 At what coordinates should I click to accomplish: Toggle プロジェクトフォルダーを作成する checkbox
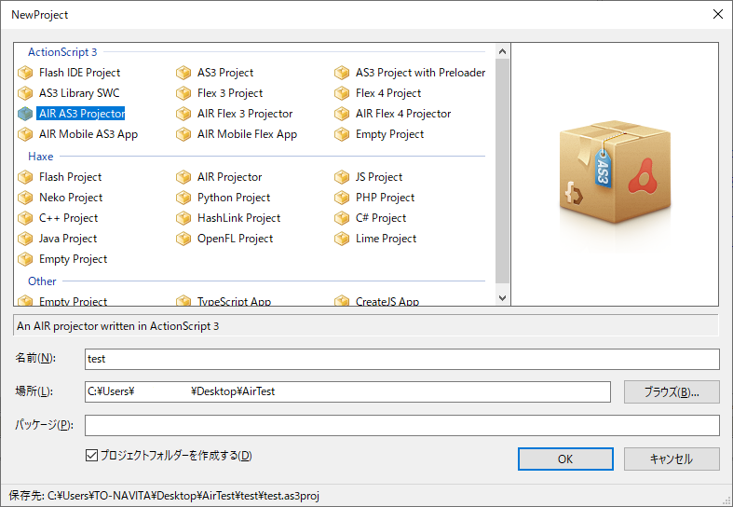(x=91, y=455)
